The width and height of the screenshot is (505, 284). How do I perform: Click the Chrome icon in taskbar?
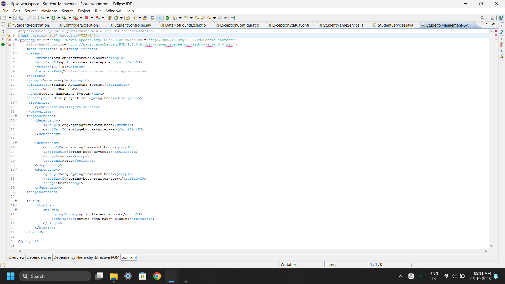[x=157, y=276]
